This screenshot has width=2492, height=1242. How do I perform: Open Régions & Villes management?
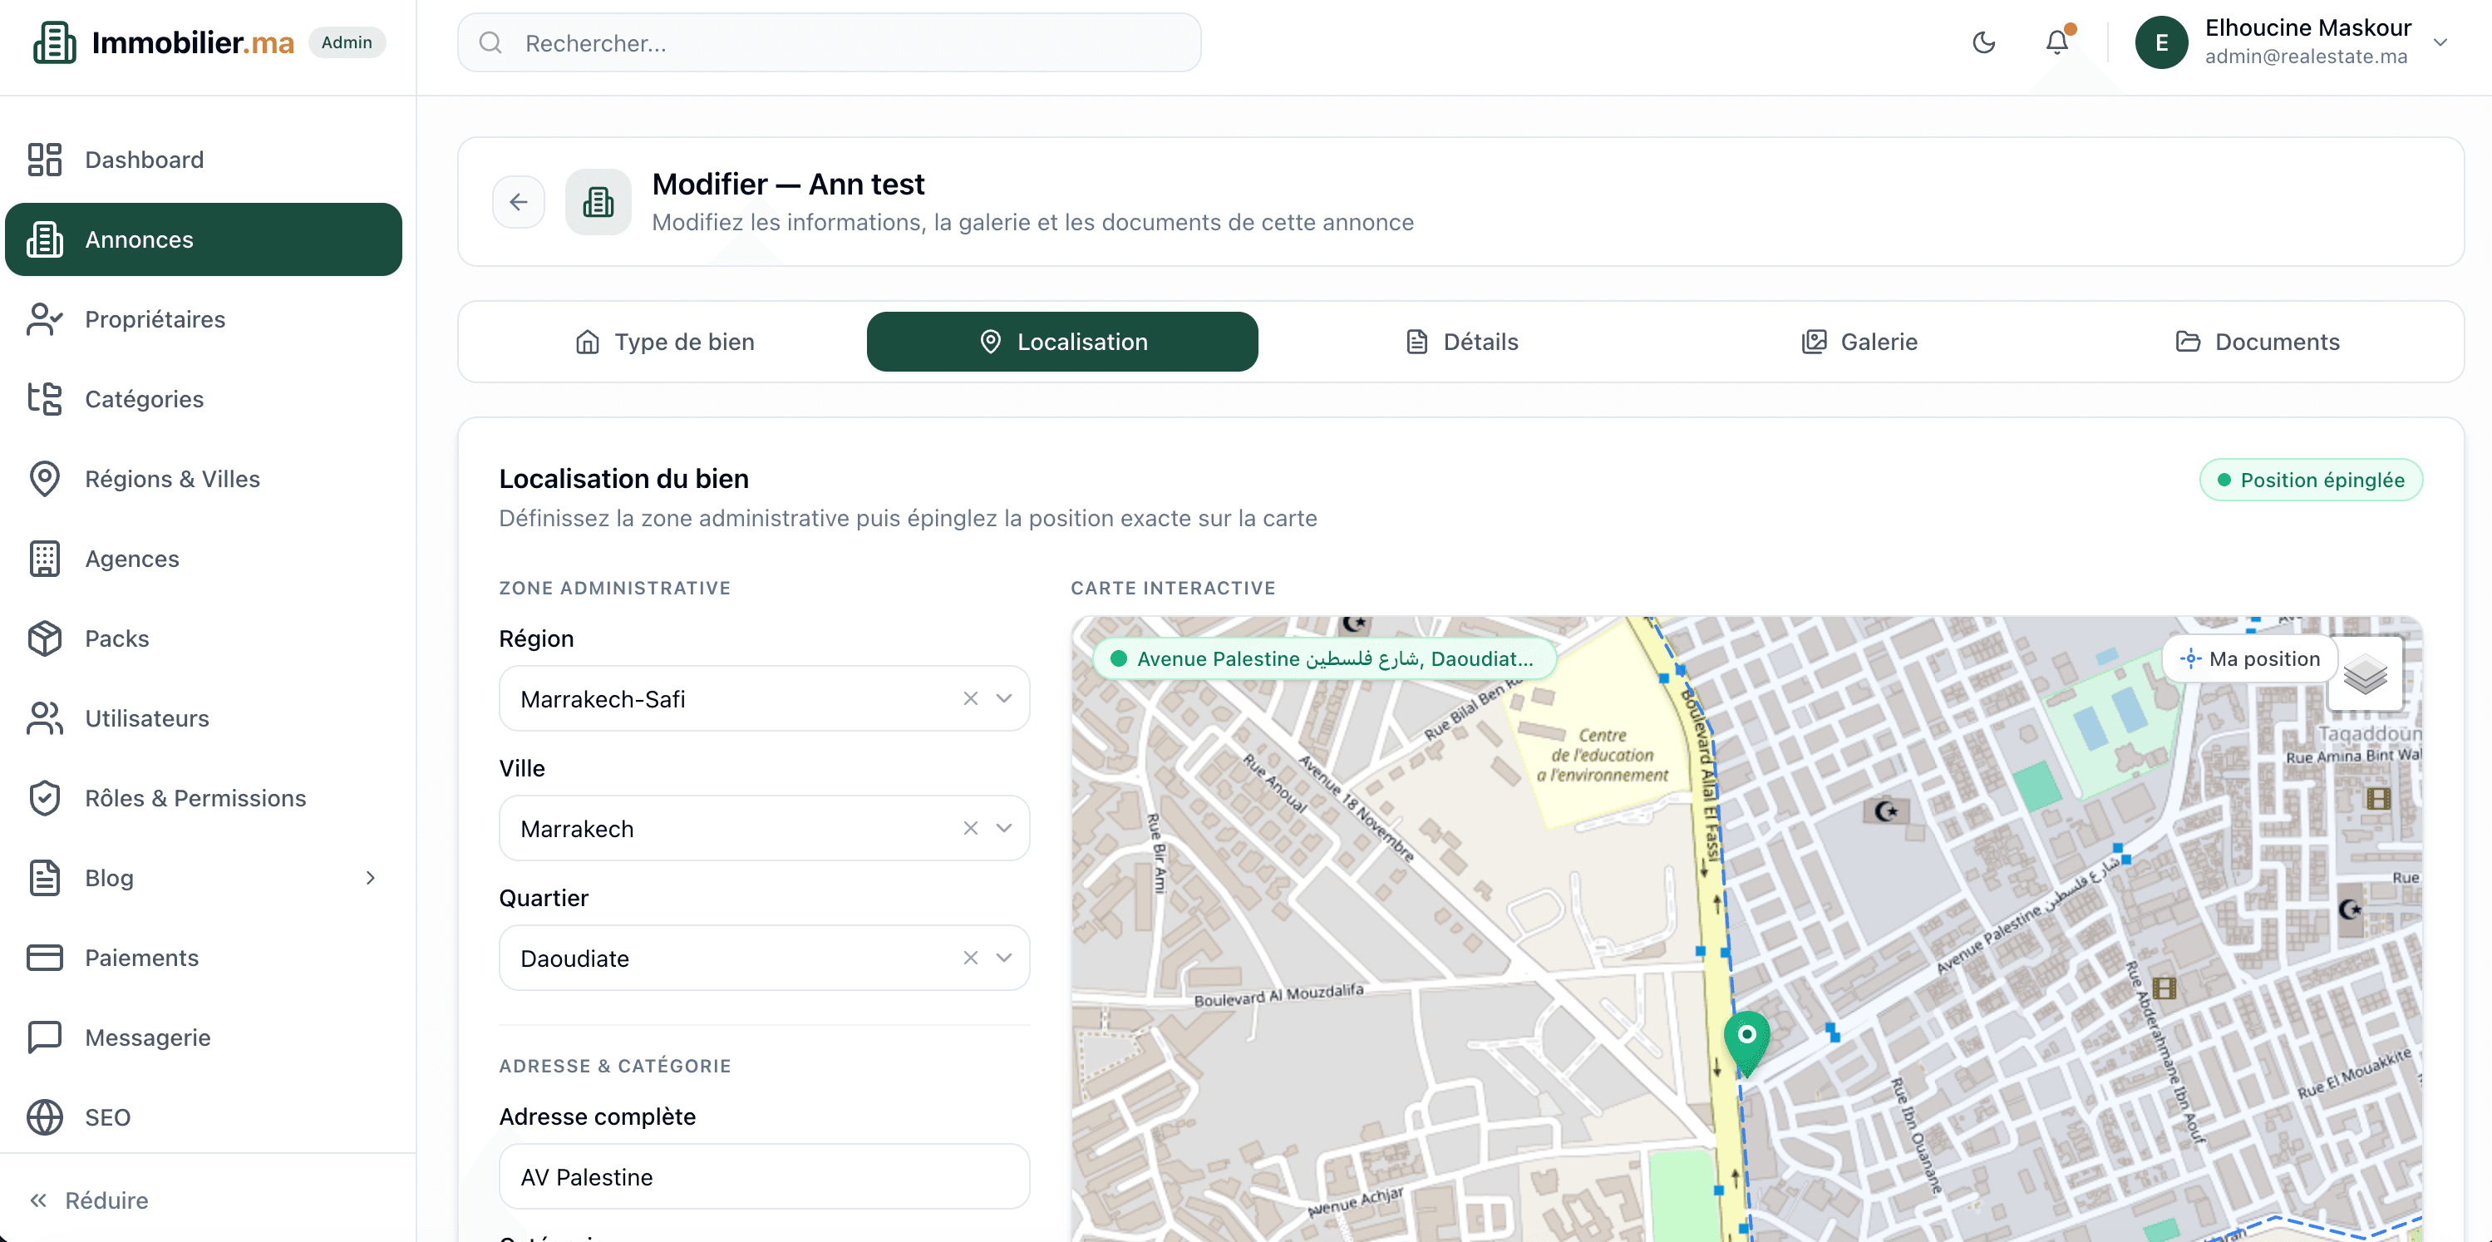pyautogui.click(x=171, y=478)
